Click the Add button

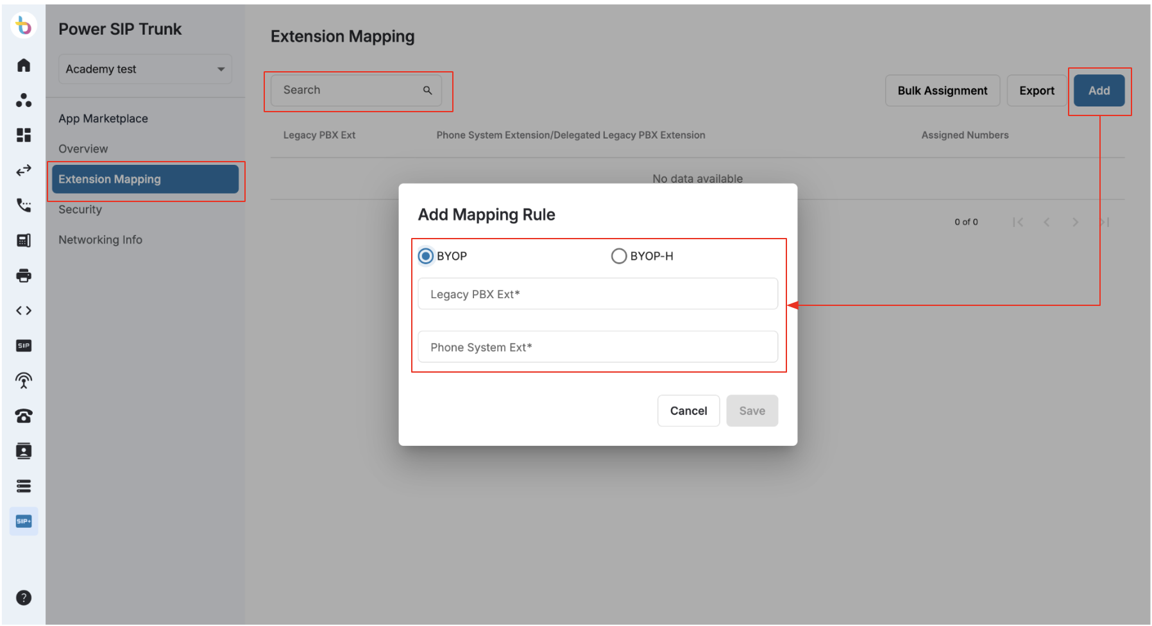coord(1099,90)
